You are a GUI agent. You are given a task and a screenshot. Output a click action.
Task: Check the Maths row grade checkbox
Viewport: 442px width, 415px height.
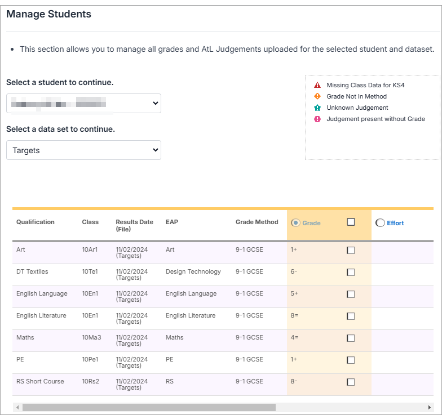351,338
